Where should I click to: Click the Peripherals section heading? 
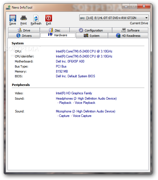click(x=21, y=85)
